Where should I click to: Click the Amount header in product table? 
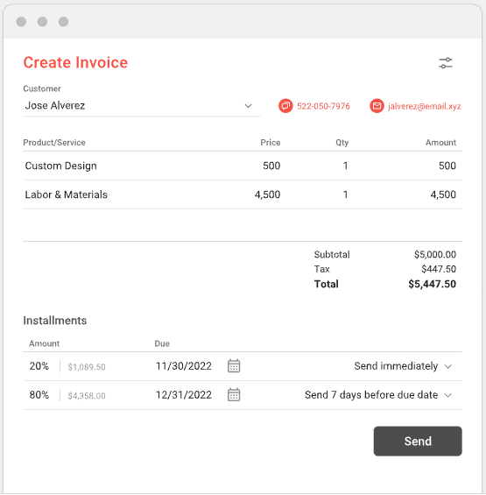(440, 143)
